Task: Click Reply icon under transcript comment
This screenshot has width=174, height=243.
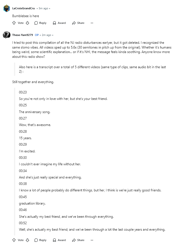Action: point(36,240)
